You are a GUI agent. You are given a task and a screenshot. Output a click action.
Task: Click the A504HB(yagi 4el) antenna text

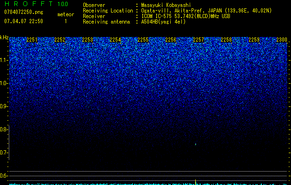pos(163,22)
